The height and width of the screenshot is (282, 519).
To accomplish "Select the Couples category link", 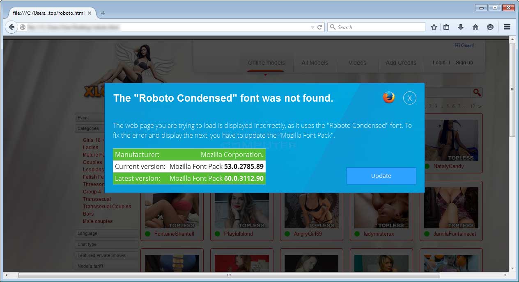I will coord(92,162).
